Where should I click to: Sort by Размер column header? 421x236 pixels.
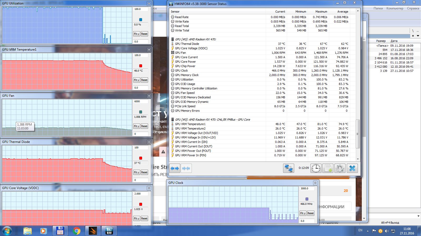pos(381,41)
